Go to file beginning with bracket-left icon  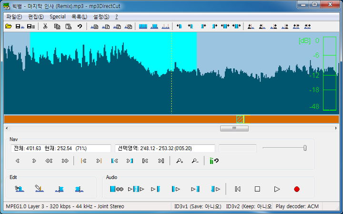(145, 161)
